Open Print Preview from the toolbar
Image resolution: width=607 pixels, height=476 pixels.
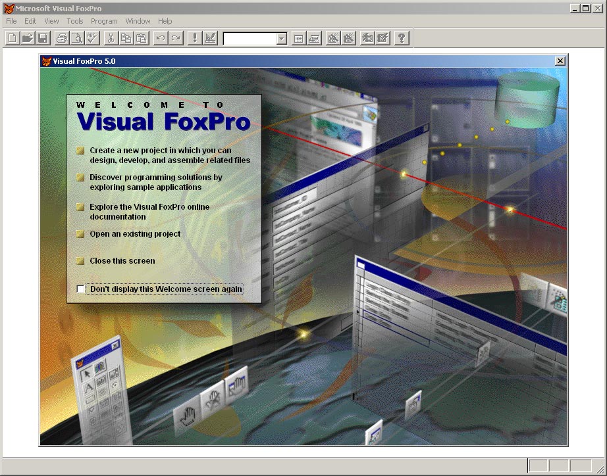pyautogui.click(x=77, y=38)
